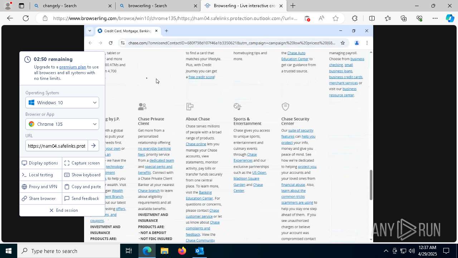Open Edge Favorites list
458x258 pixels.
[388, 18]
